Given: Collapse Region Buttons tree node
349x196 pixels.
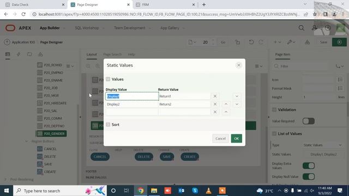Looking at the screenshot, I should 27,142.
